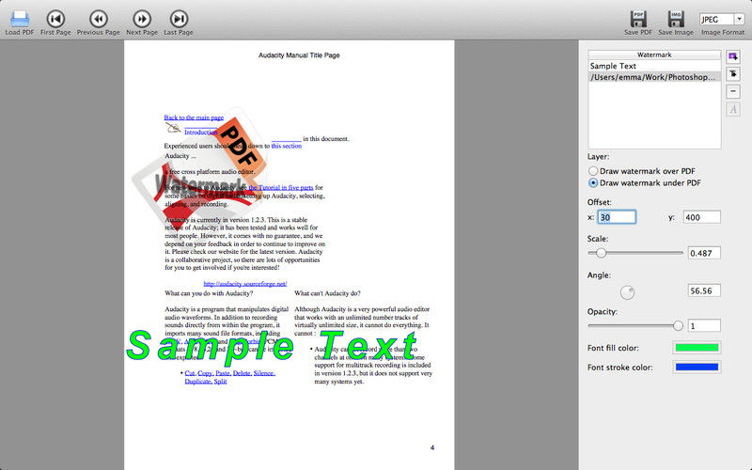Click the Scale slider knob
752x470 pixels.
[x=601, y=253]
